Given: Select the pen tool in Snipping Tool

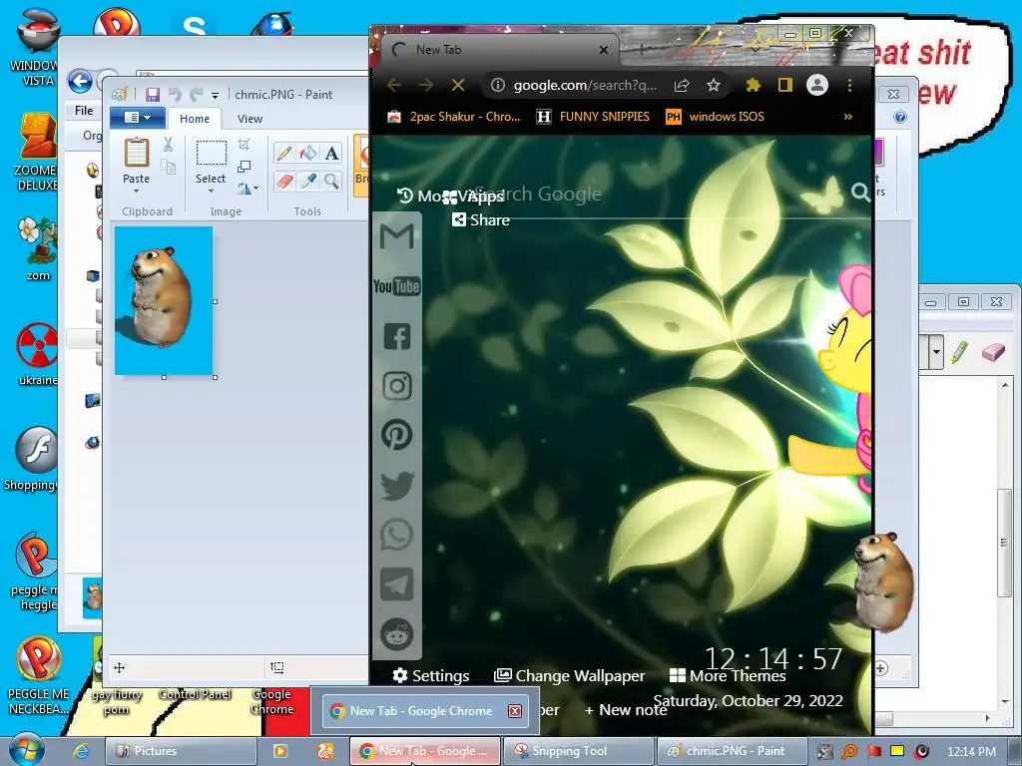Looking at the screenshot, I should pyautogui.click(x=960, y=352).
